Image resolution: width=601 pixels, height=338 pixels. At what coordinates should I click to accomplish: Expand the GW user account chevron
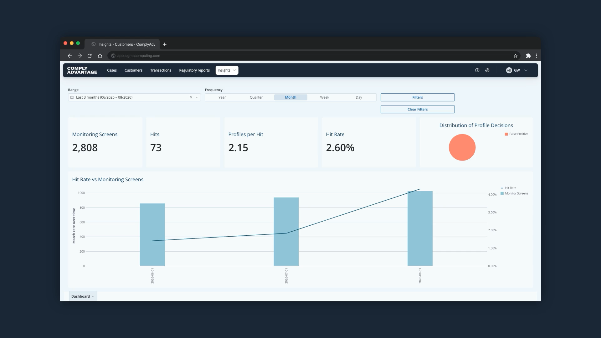526,70
